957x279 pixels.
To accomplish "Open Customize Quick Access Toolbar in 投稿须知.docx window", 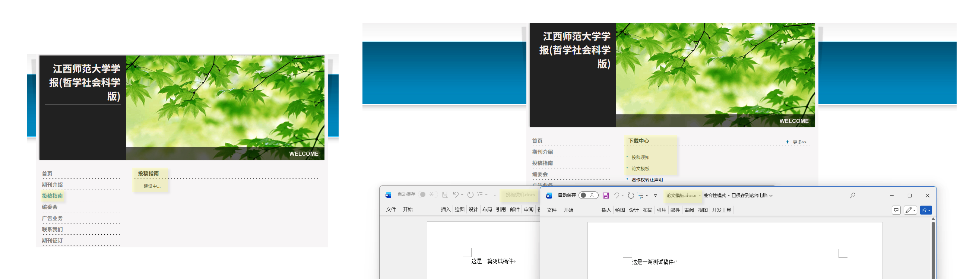I will [495, 195].
